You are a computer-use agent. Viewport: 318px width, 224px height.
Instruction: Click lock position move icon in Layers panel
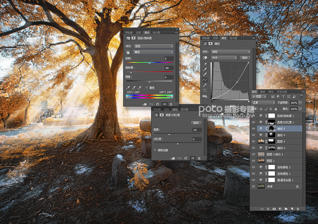271,109
